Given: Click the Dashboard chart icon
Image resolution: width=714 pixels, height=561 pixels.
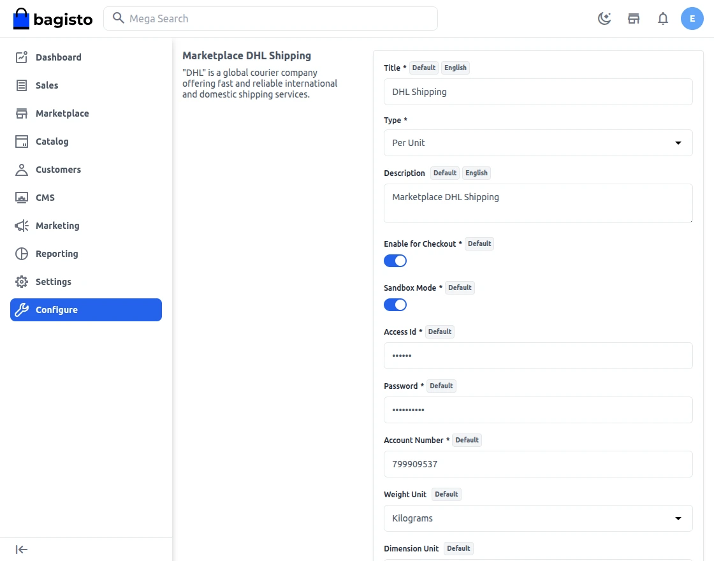Looking at the screenshot, I should click(x=22, y=57).
